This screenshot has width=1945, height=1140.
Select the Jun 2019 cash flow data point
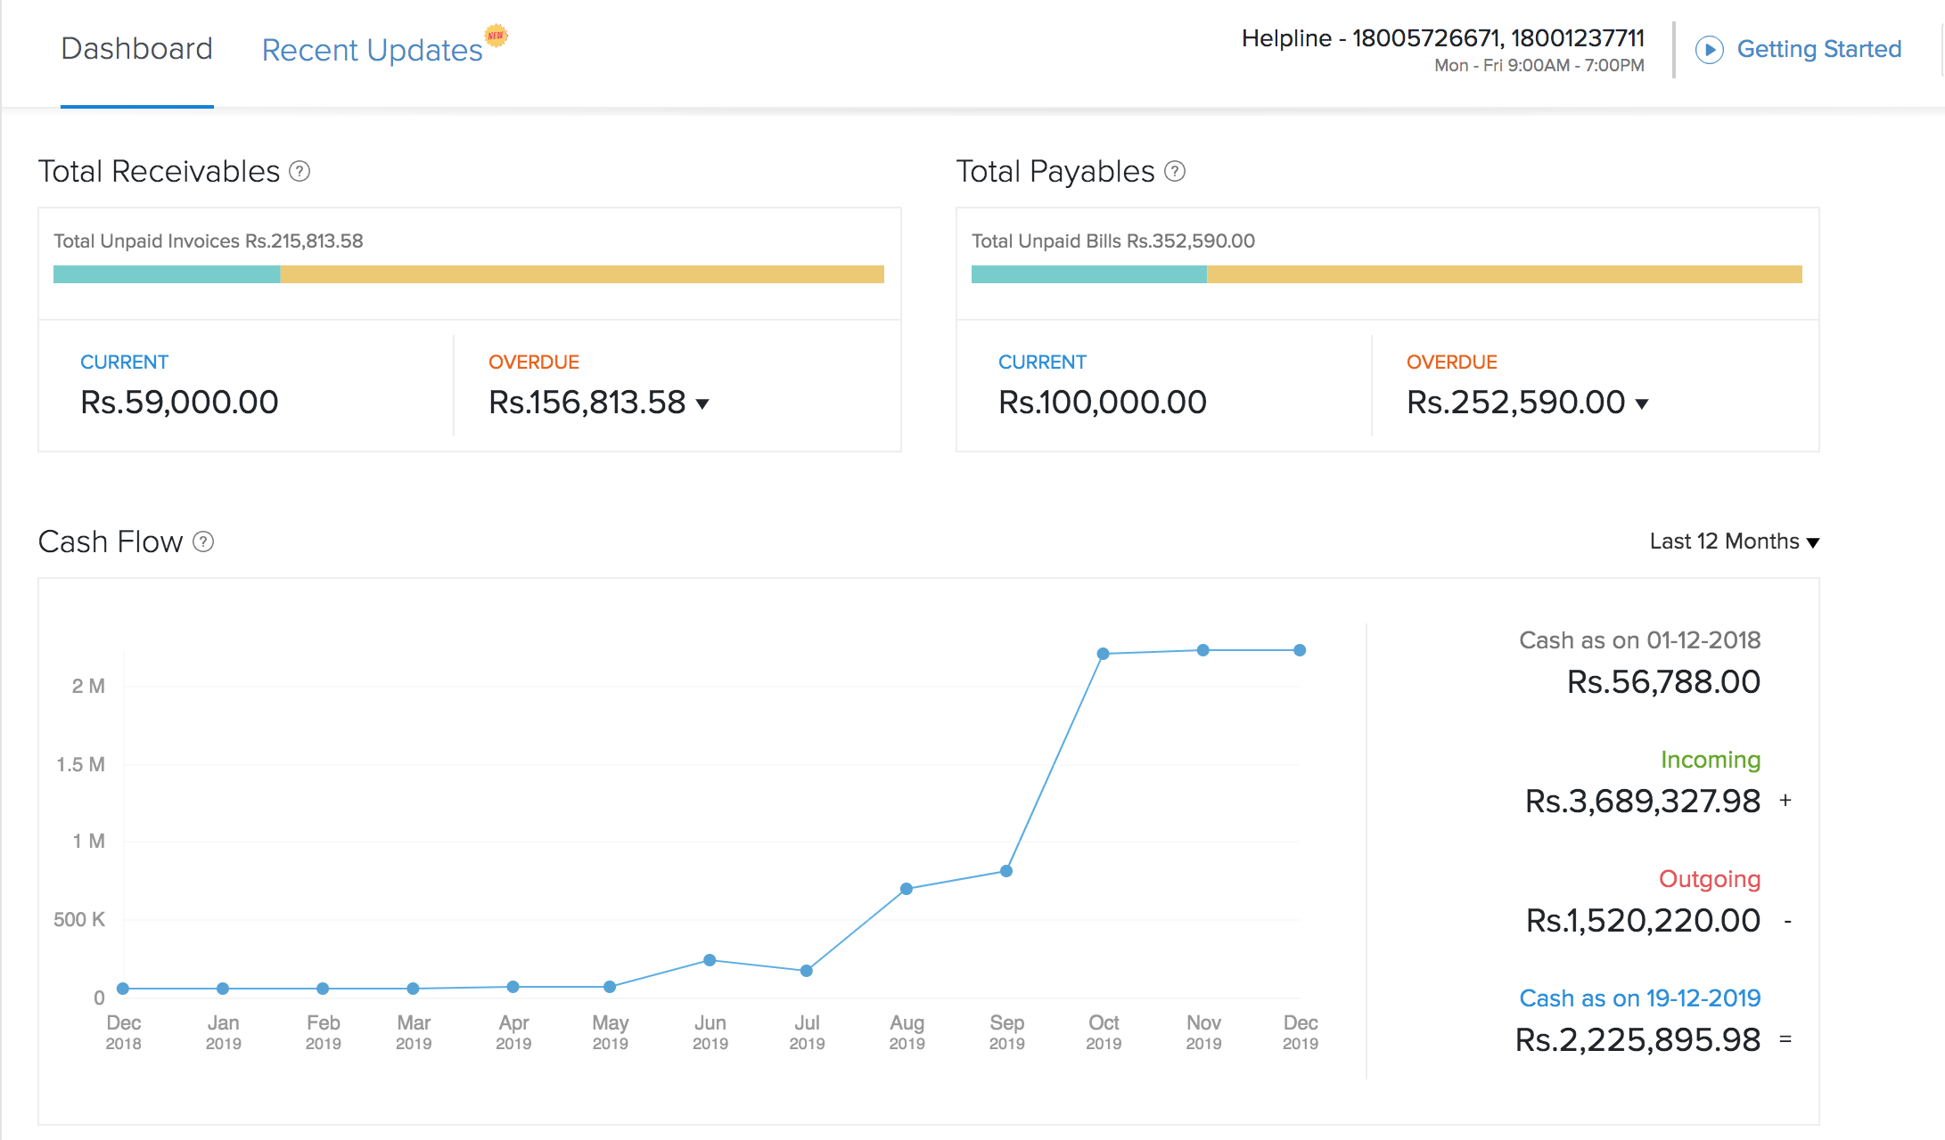(710, 960)
